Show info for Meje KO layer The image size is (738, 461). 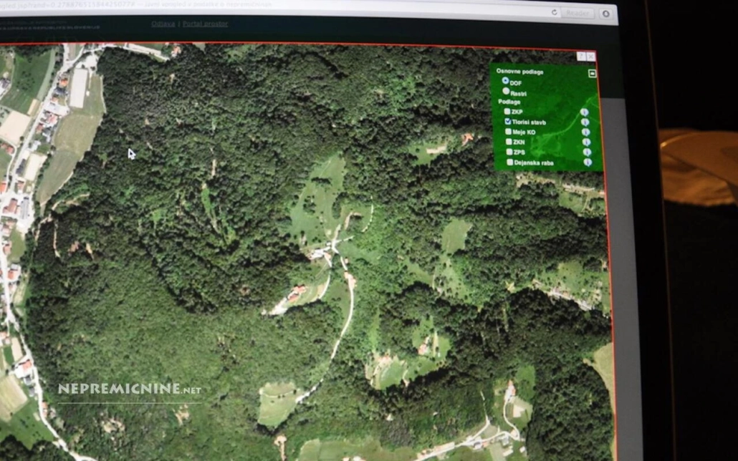pyautogui.click(x=585, y=132)
